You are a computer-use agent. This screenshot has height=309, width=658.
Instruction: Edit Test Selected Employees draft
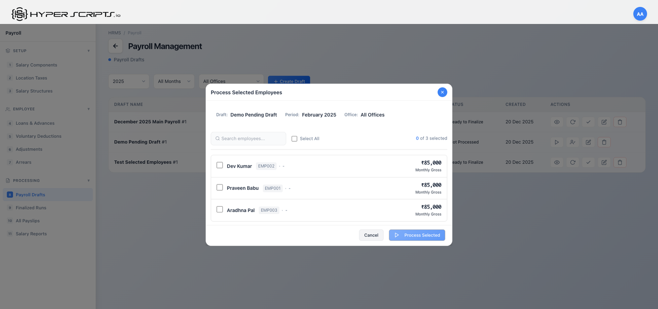point(604,162)
